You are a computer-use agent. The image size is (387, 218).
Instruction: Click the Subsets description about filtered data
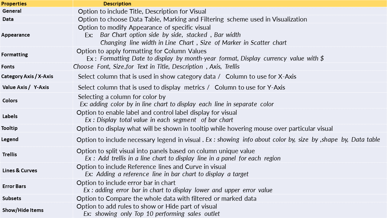click(x=167, y=199)
